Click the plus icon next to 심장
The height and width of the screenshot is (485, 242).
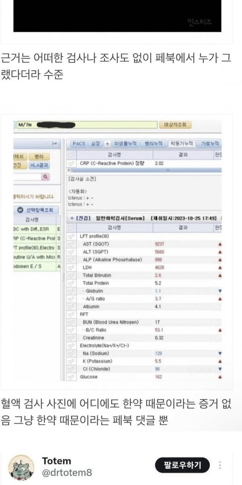point(107,144)
